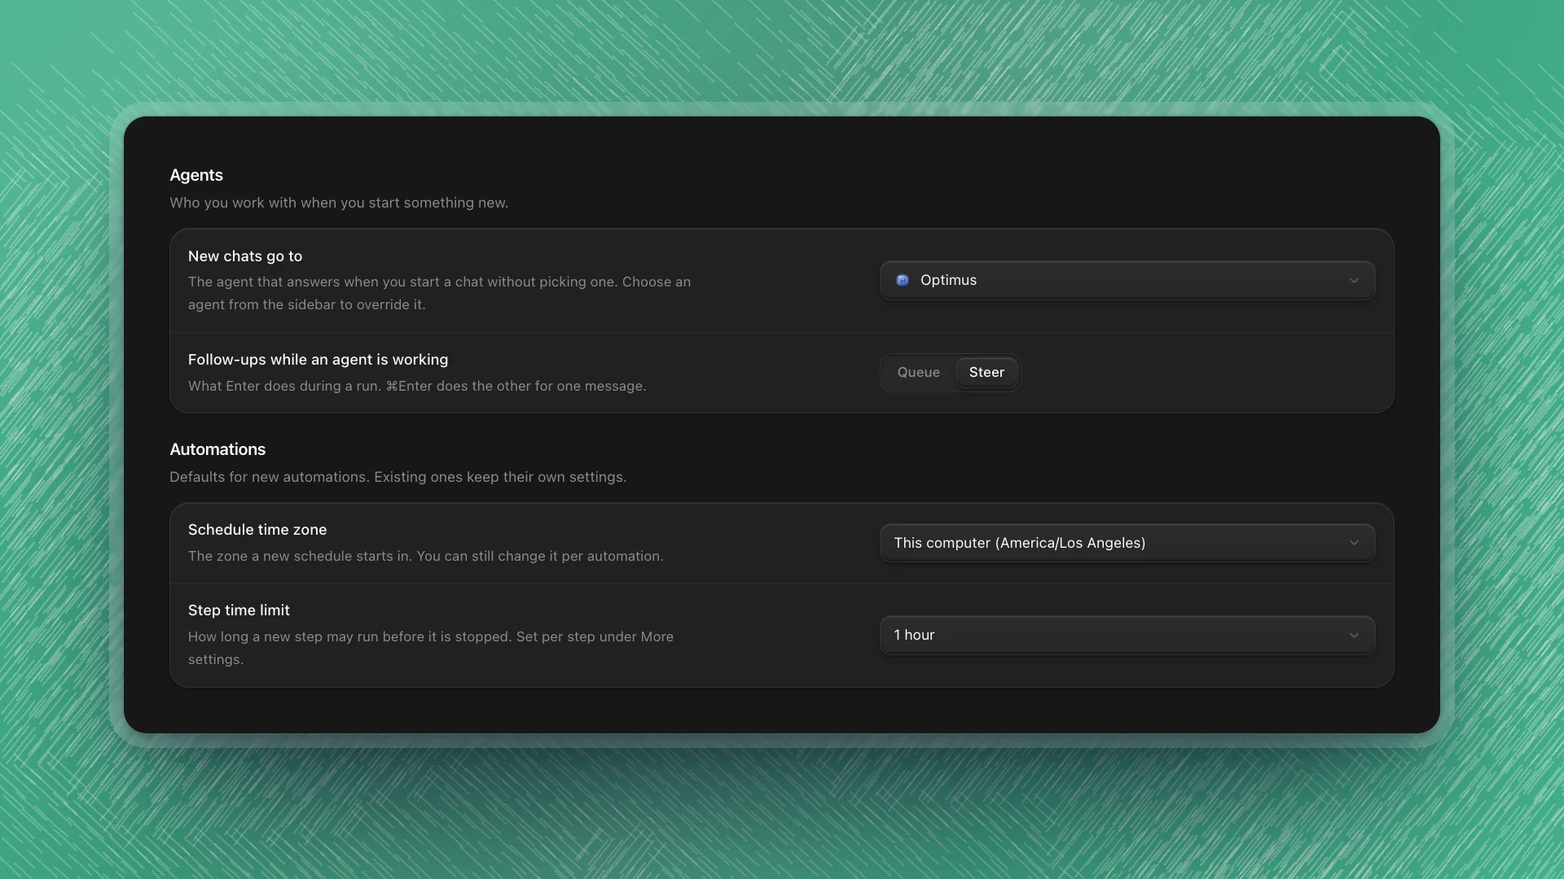1564x879 pixels.
Task: Click the 'New chats go to' label
Action: (245, 256)
